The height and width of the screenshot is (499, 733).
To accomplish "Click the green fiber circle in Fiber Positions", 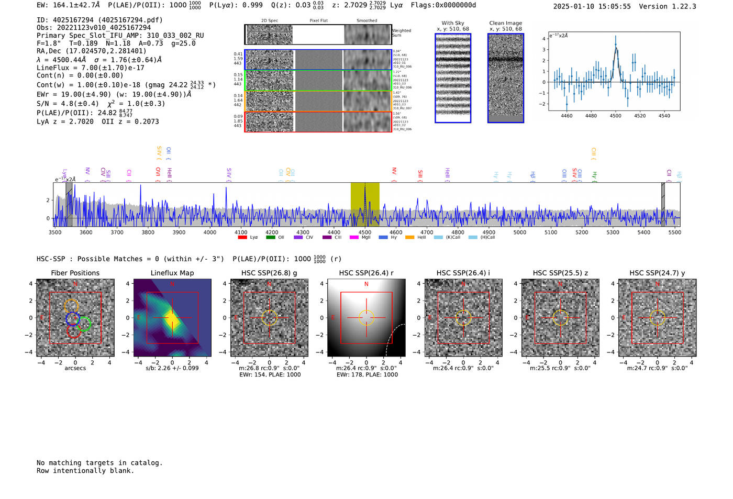I will 83,324.
